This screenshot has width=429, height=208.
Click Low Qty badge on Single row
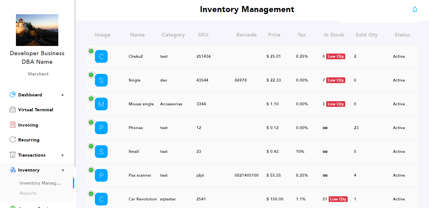(336, 80)
